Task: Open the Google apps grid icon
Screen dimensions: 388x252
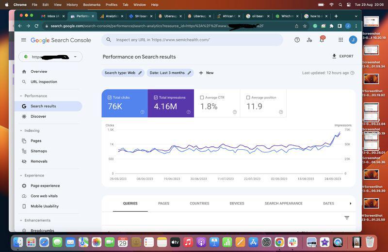Action: [x=341, y=40]
